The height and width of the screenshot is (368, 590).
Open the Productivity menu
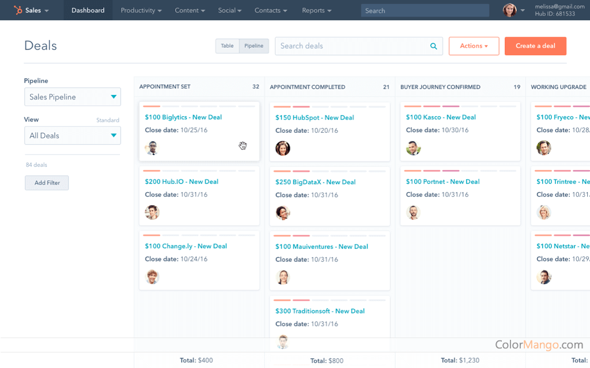(x=141, y=10)
